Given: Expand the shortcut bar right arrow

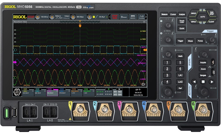Looking at the screenshot, I should pos(146,17).
